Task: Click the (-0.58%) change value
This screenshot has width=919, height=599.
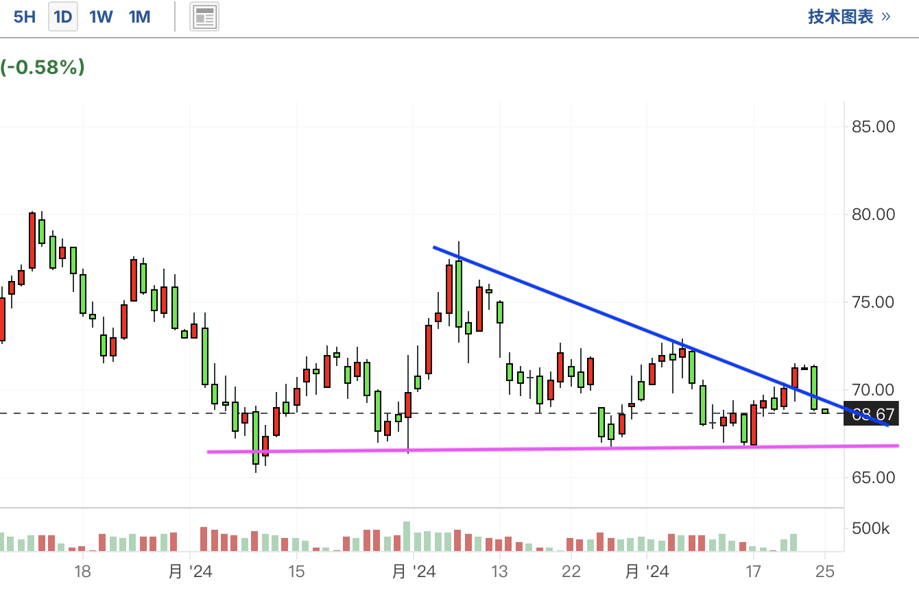Action: tap(43, 67)
